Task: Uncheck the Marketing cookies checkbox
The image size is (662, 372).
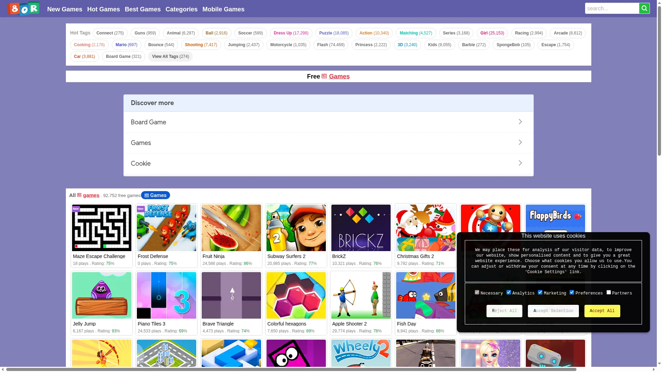Action: point(540,292)
